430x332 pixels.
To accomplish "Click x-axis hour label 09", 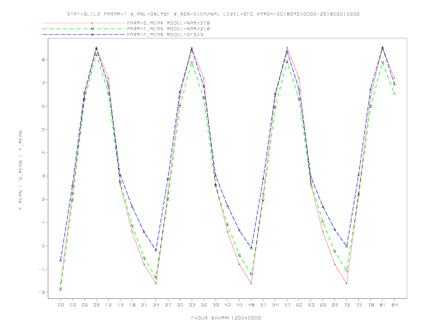I will tap(96, 305).
